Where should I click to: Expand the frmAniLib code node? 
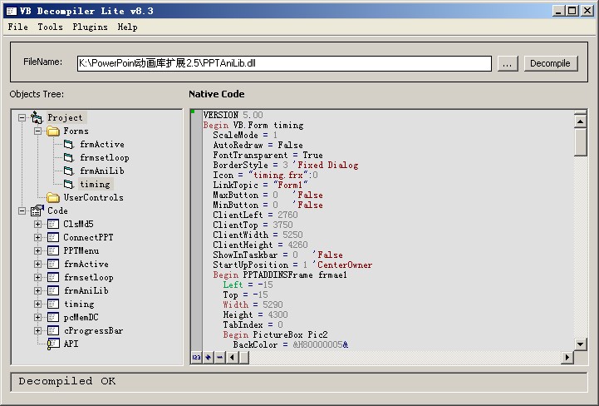pyautogui.click(x=37, y=290)
